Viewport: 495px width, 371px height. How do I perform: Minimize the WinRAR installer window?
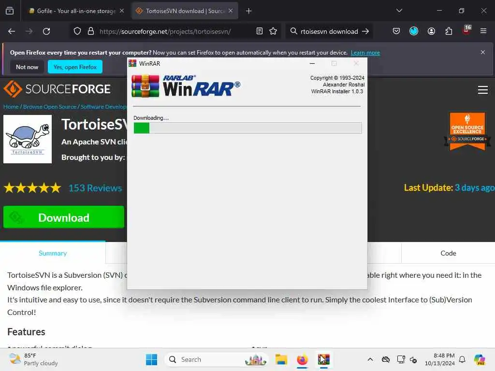tap(312, 63)
